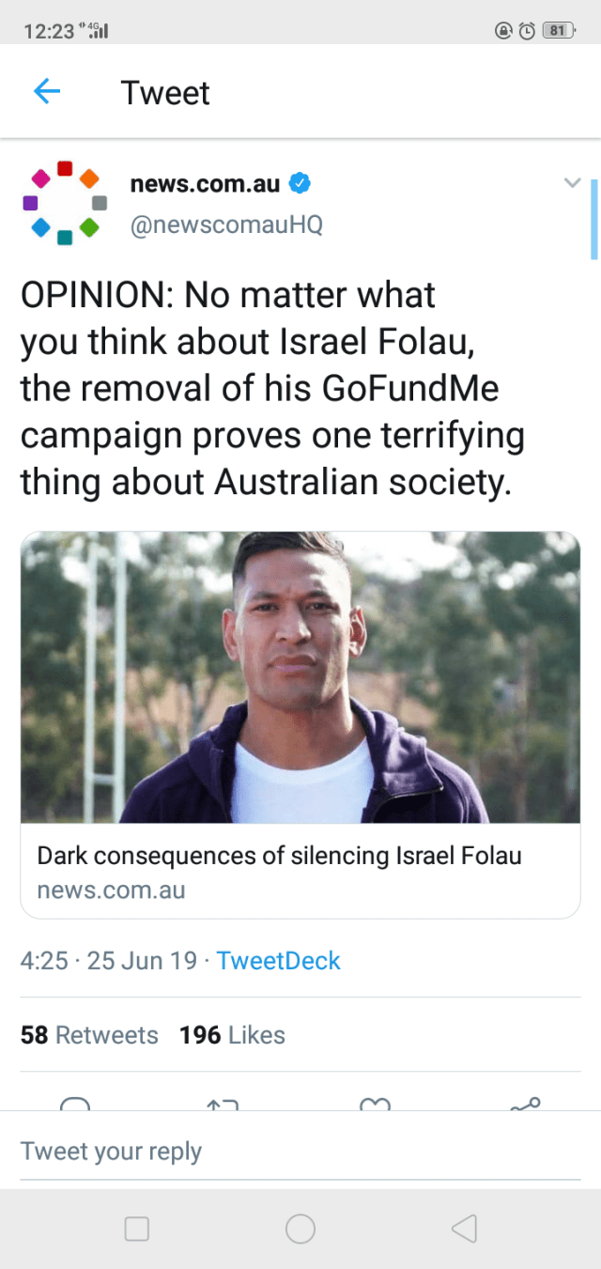Open the article preview photo
This screenshot has height=1269, width=601.
[x=300, y=677]
